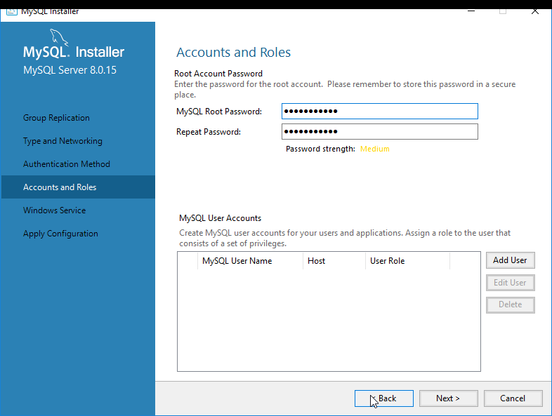Minimize the MySQL Installer window
This screenshot has height=416, width=552.
click(471, 11)
